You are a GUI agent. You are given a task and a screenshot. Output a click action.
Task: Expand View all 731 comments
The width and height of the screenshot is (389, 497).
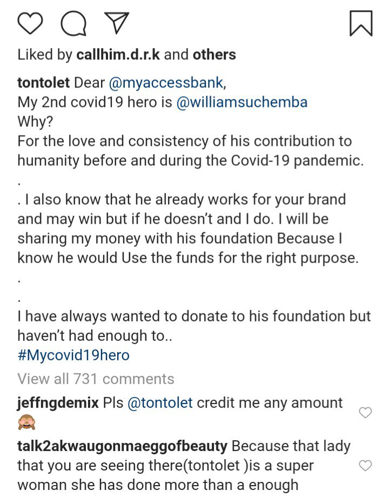(x=96, y=379)
